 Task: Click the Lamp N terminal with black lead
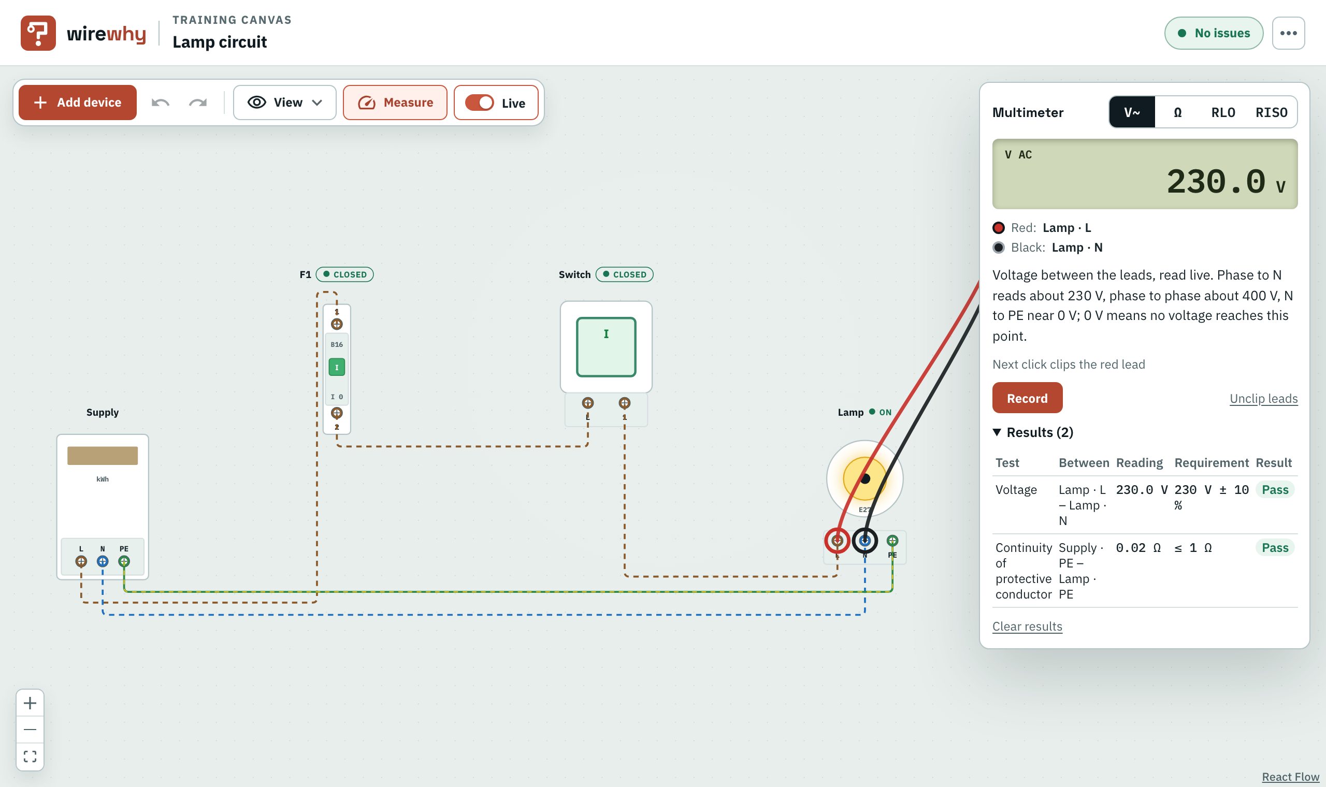point(864,541)
